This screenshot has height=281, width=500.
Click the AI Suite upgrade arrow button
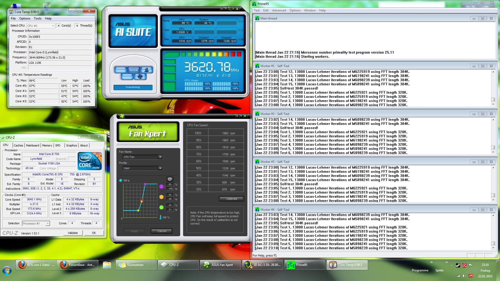[x=147, y=70]
